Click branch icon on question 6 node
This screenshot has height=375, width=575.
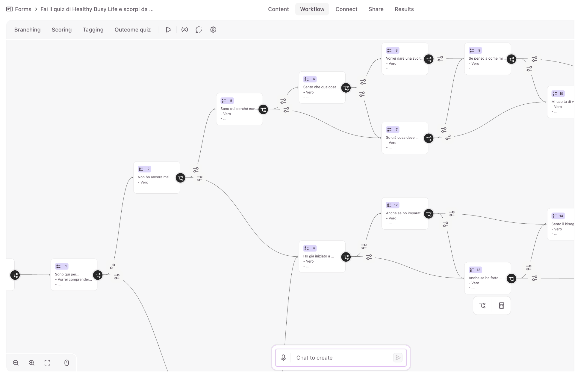pyautogui.click(x=346, y=88)
